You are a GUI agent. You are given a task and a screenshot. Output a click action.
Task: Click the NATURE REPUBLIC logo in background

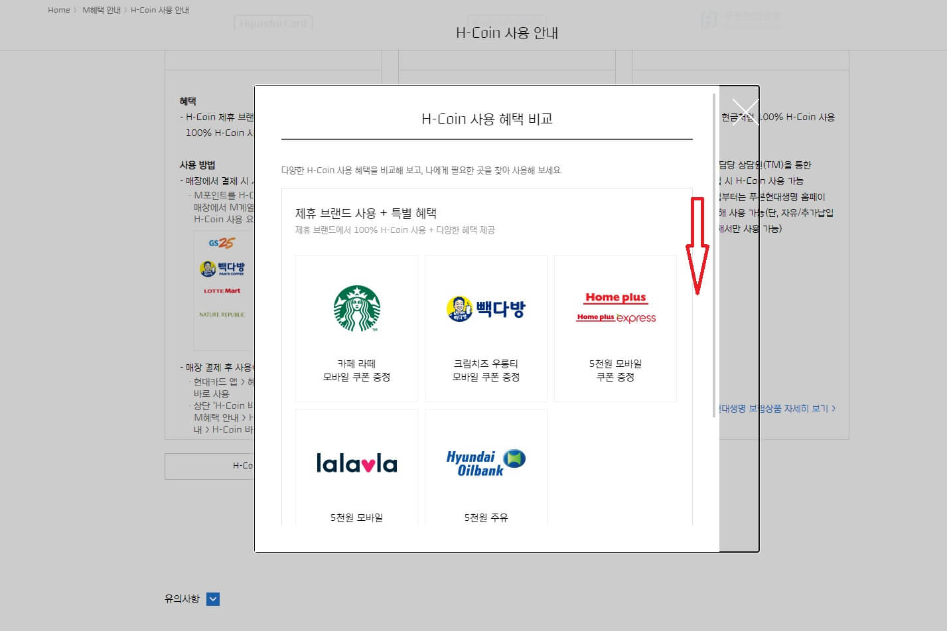(222, 315)
